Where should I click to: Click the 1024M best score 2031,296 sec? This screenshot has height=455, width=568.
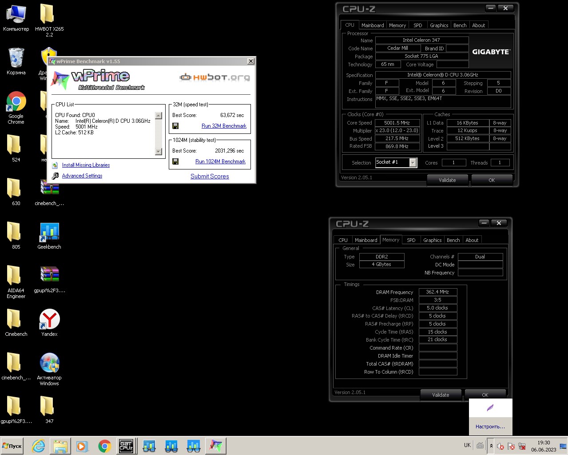point(229,151)
